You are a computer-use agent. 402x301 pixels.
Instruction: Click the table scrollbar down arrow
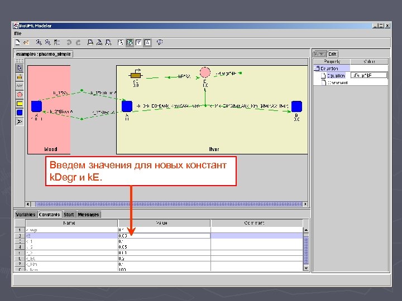point(306,268)
